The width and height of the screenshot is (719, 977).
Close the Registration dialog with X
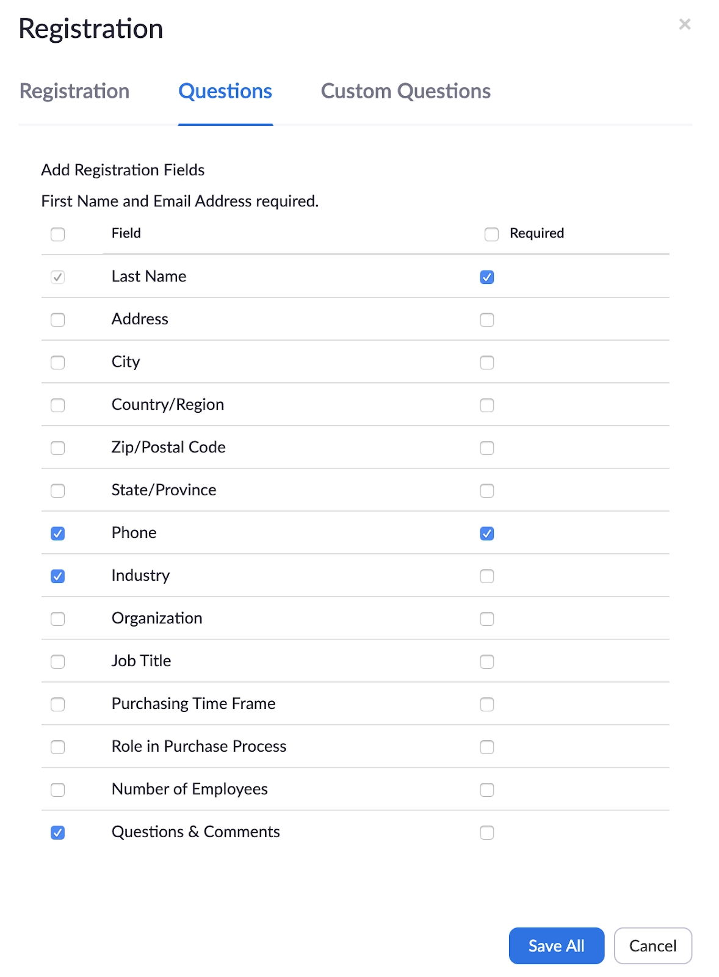[x=684, y=24]
